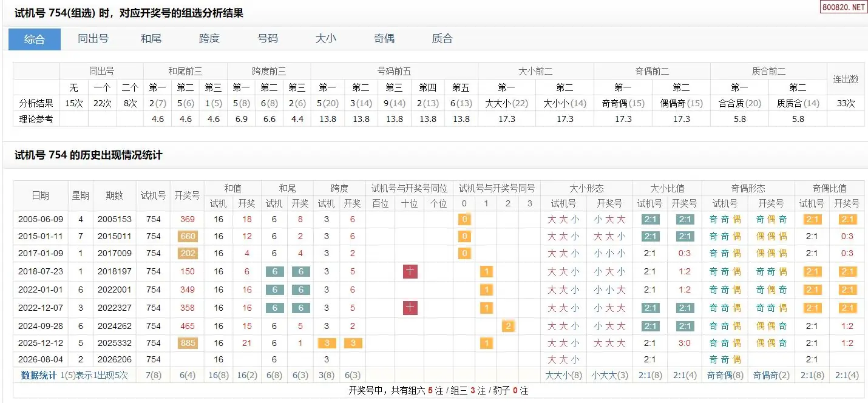Viewport: 868px width, 403px height.
Task: Click the 开奖号 大小比值 2:1 badge in row 2015011
Action: pyautogui.click(x=685, y=236)
